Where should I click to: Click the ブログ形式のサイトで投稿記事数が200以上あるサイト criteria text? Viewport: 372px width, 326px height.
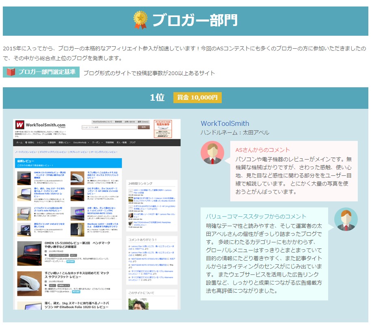click(149, 73)
